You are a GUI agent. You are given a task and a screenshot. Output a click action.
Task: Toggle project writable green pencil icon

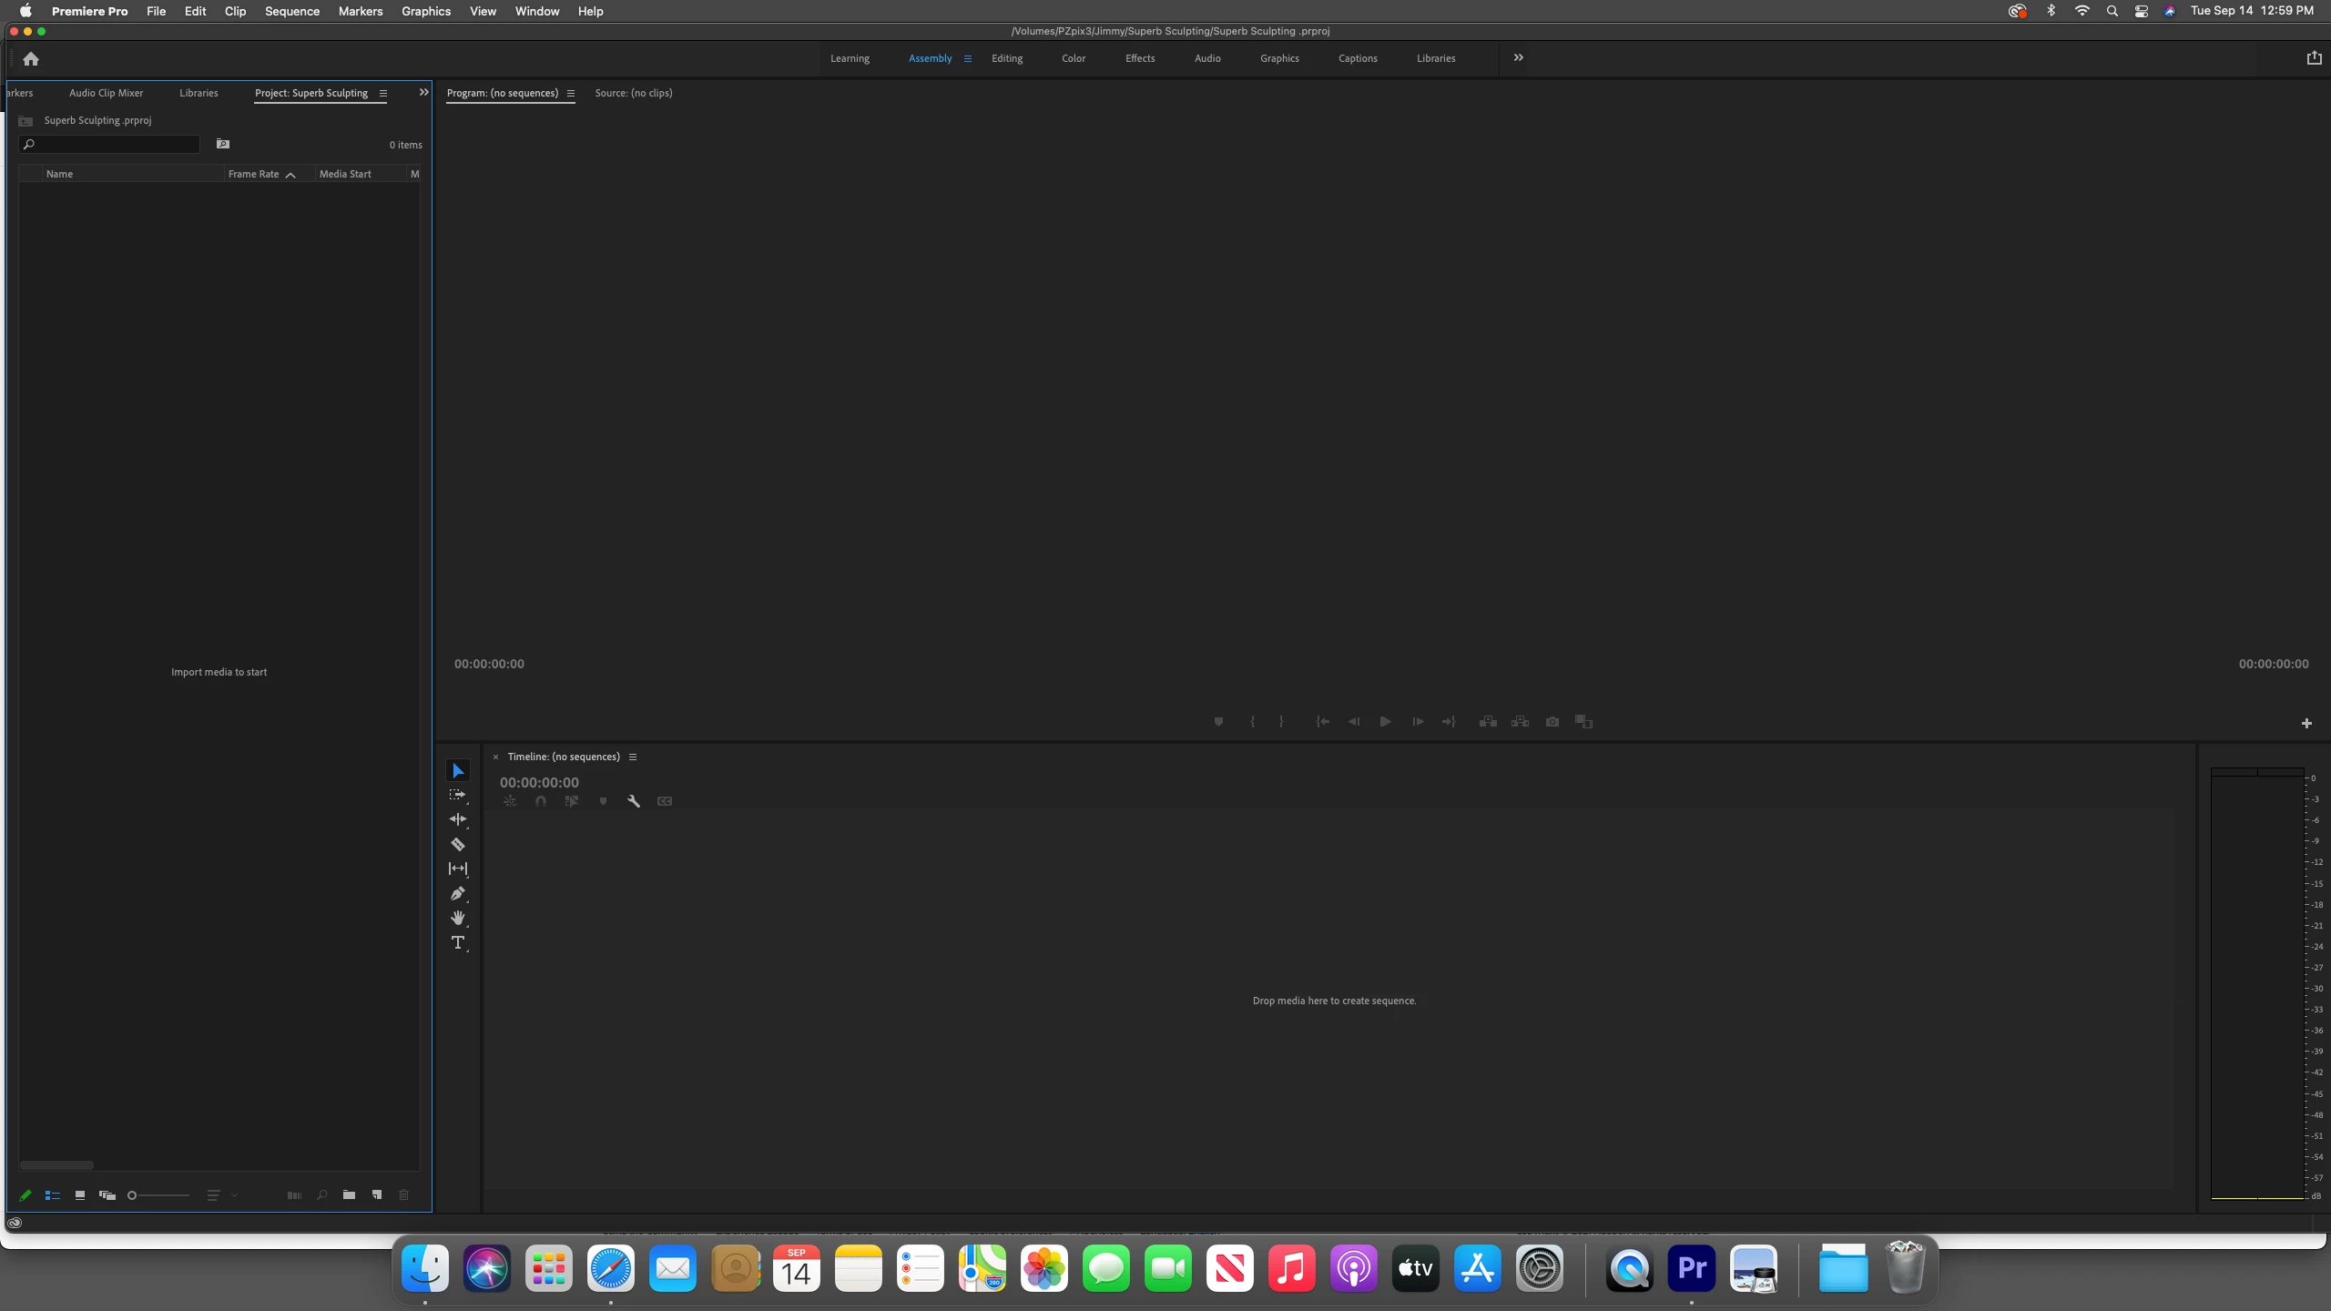(25, 1195)
